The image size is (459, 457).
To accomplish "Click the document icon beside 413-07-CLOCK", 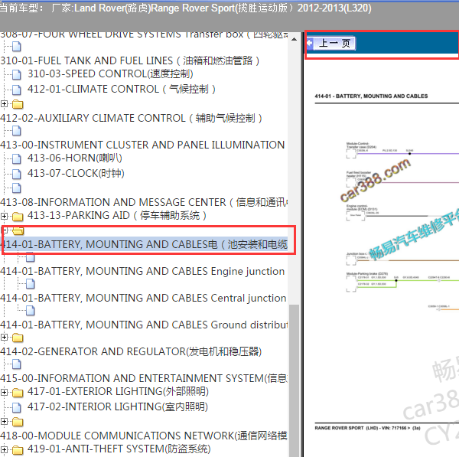I will (x=17, y=174).
